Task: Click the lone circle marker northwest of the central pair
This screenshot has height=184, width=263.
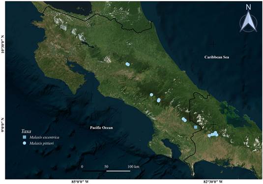Action: pos(151,94)
